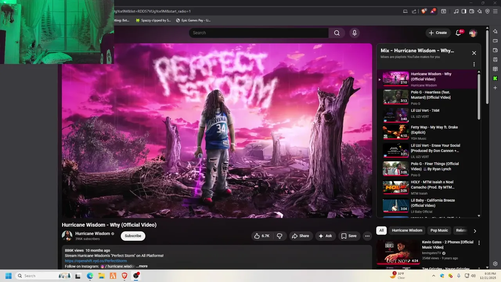Play Lil Uzi Vert - Erase Your Social
501x282 pixels.
point(427,151)
